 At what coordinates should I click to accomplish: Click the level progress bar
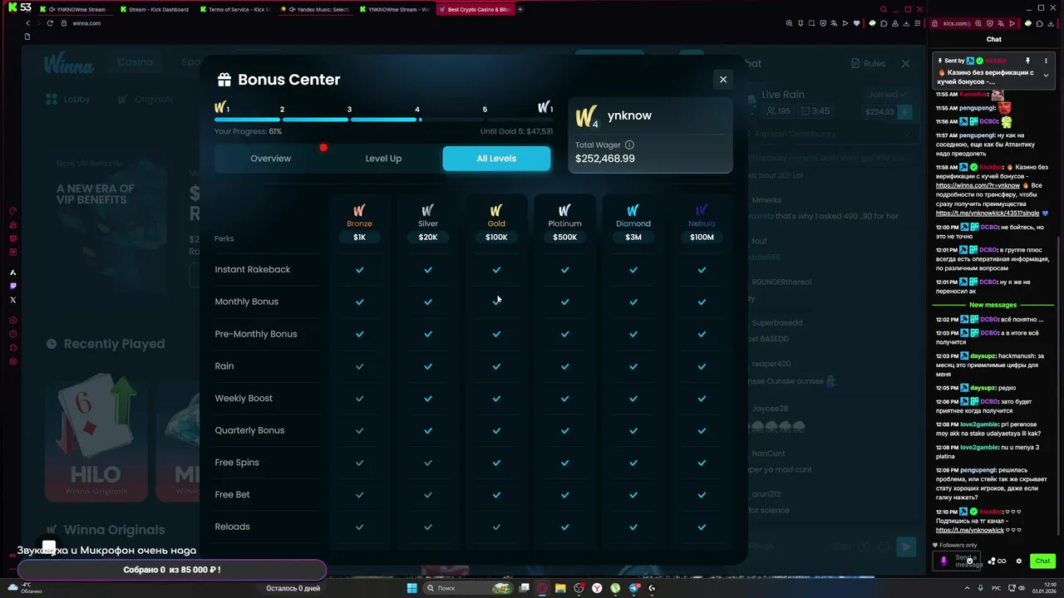383,120
